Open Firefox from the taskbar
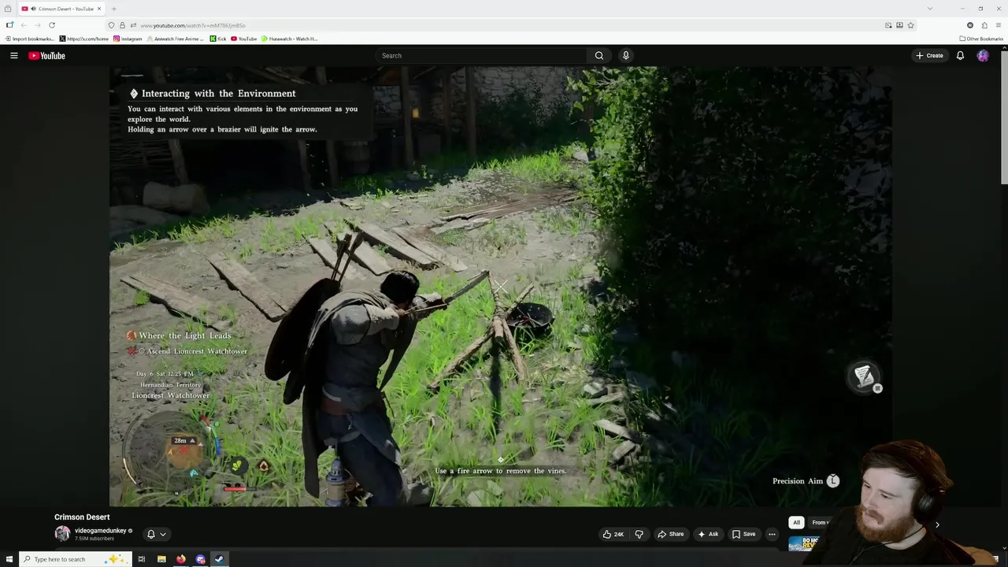The width and height of the screenshot is (1008, 567). [181, 559]
